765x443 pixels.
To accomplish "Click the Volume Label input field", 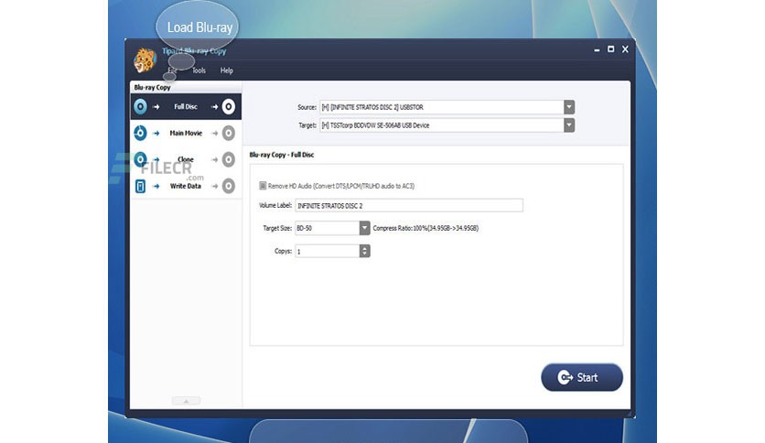I will click(409, 205).
